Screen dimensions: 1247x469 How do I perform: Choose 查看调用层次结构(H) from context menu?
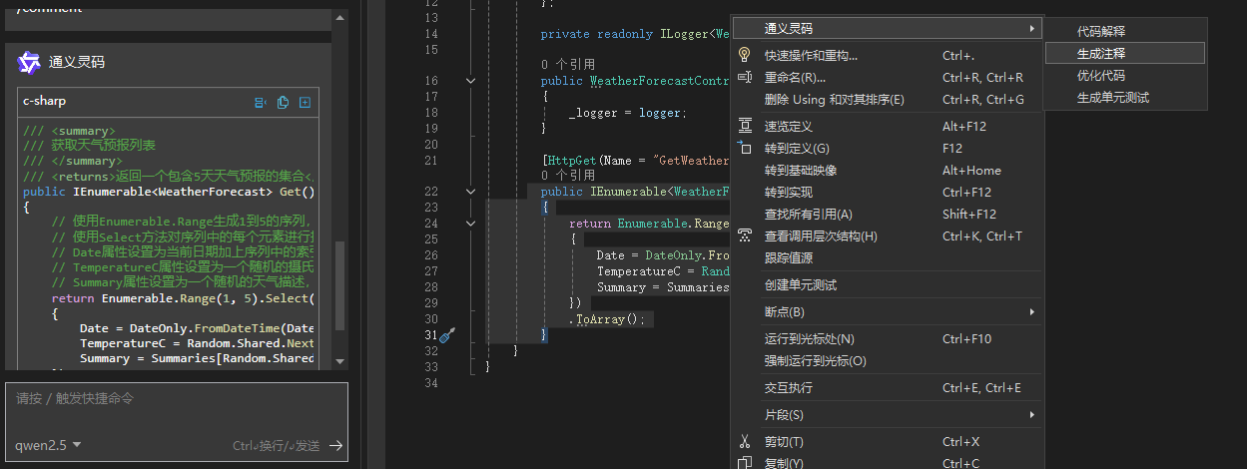pos(887,236)
